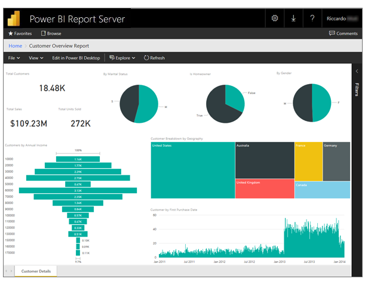Open the Comments pane
This screenshot has height=282, width=368.
pos(344,33)
